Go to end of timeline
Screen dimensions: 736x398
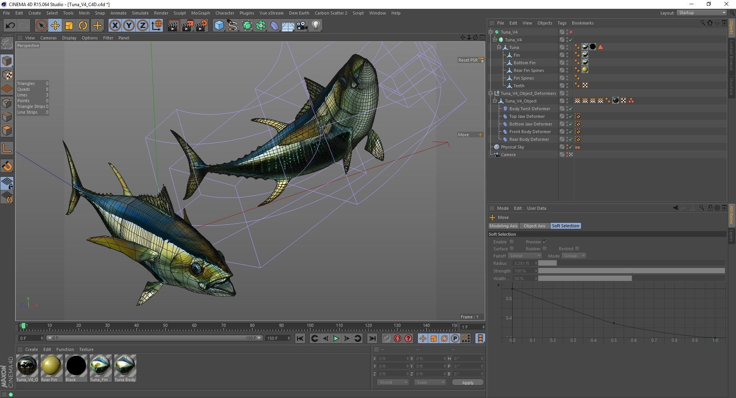pyautogui.click(x=372, y=338)
